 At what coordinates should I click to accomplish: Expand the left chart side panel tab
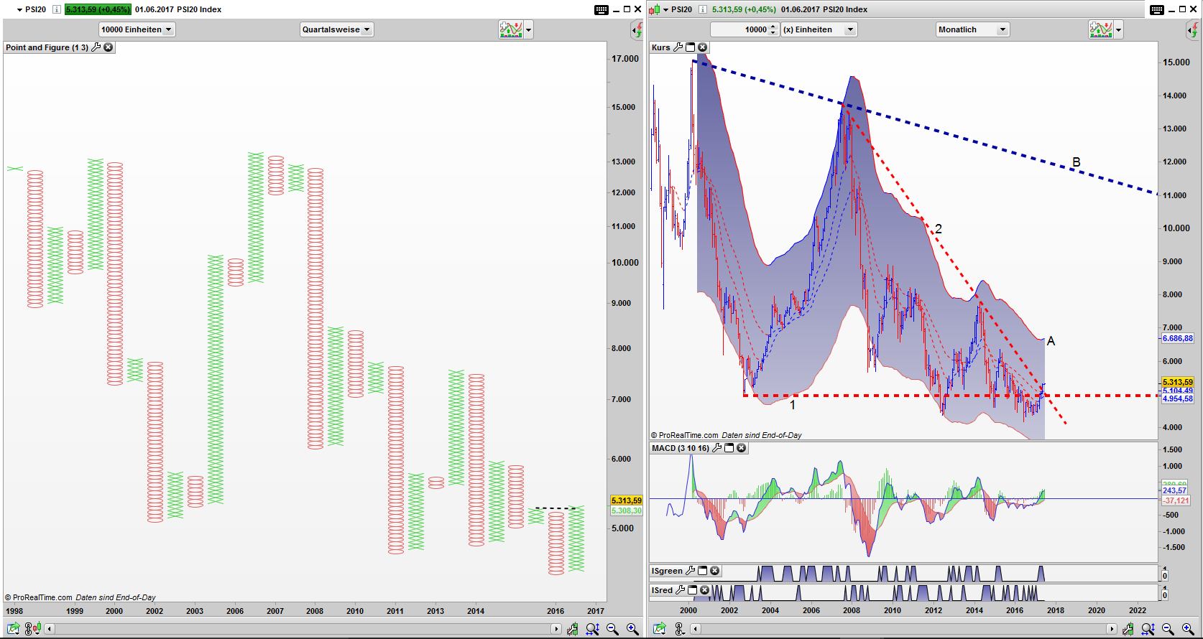pos(637,29)
